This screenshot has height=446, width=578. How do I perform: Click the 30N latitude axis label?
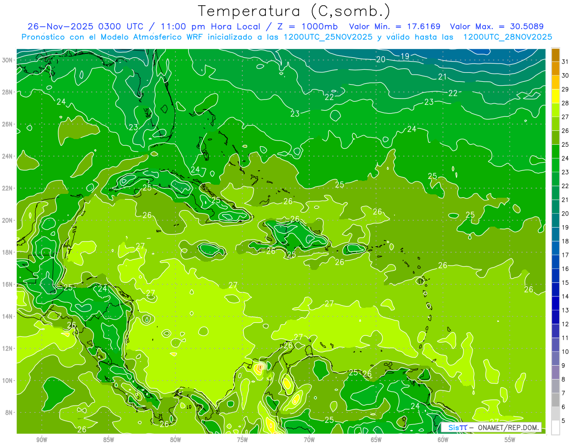[7, 60]
